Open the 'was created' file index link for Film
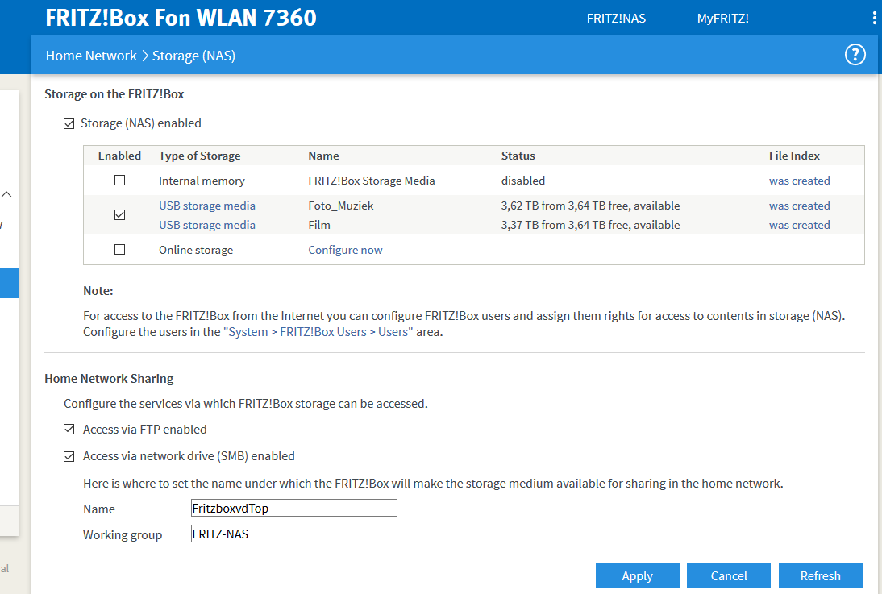This screenshot has width=882, height=594. [799, 225]
